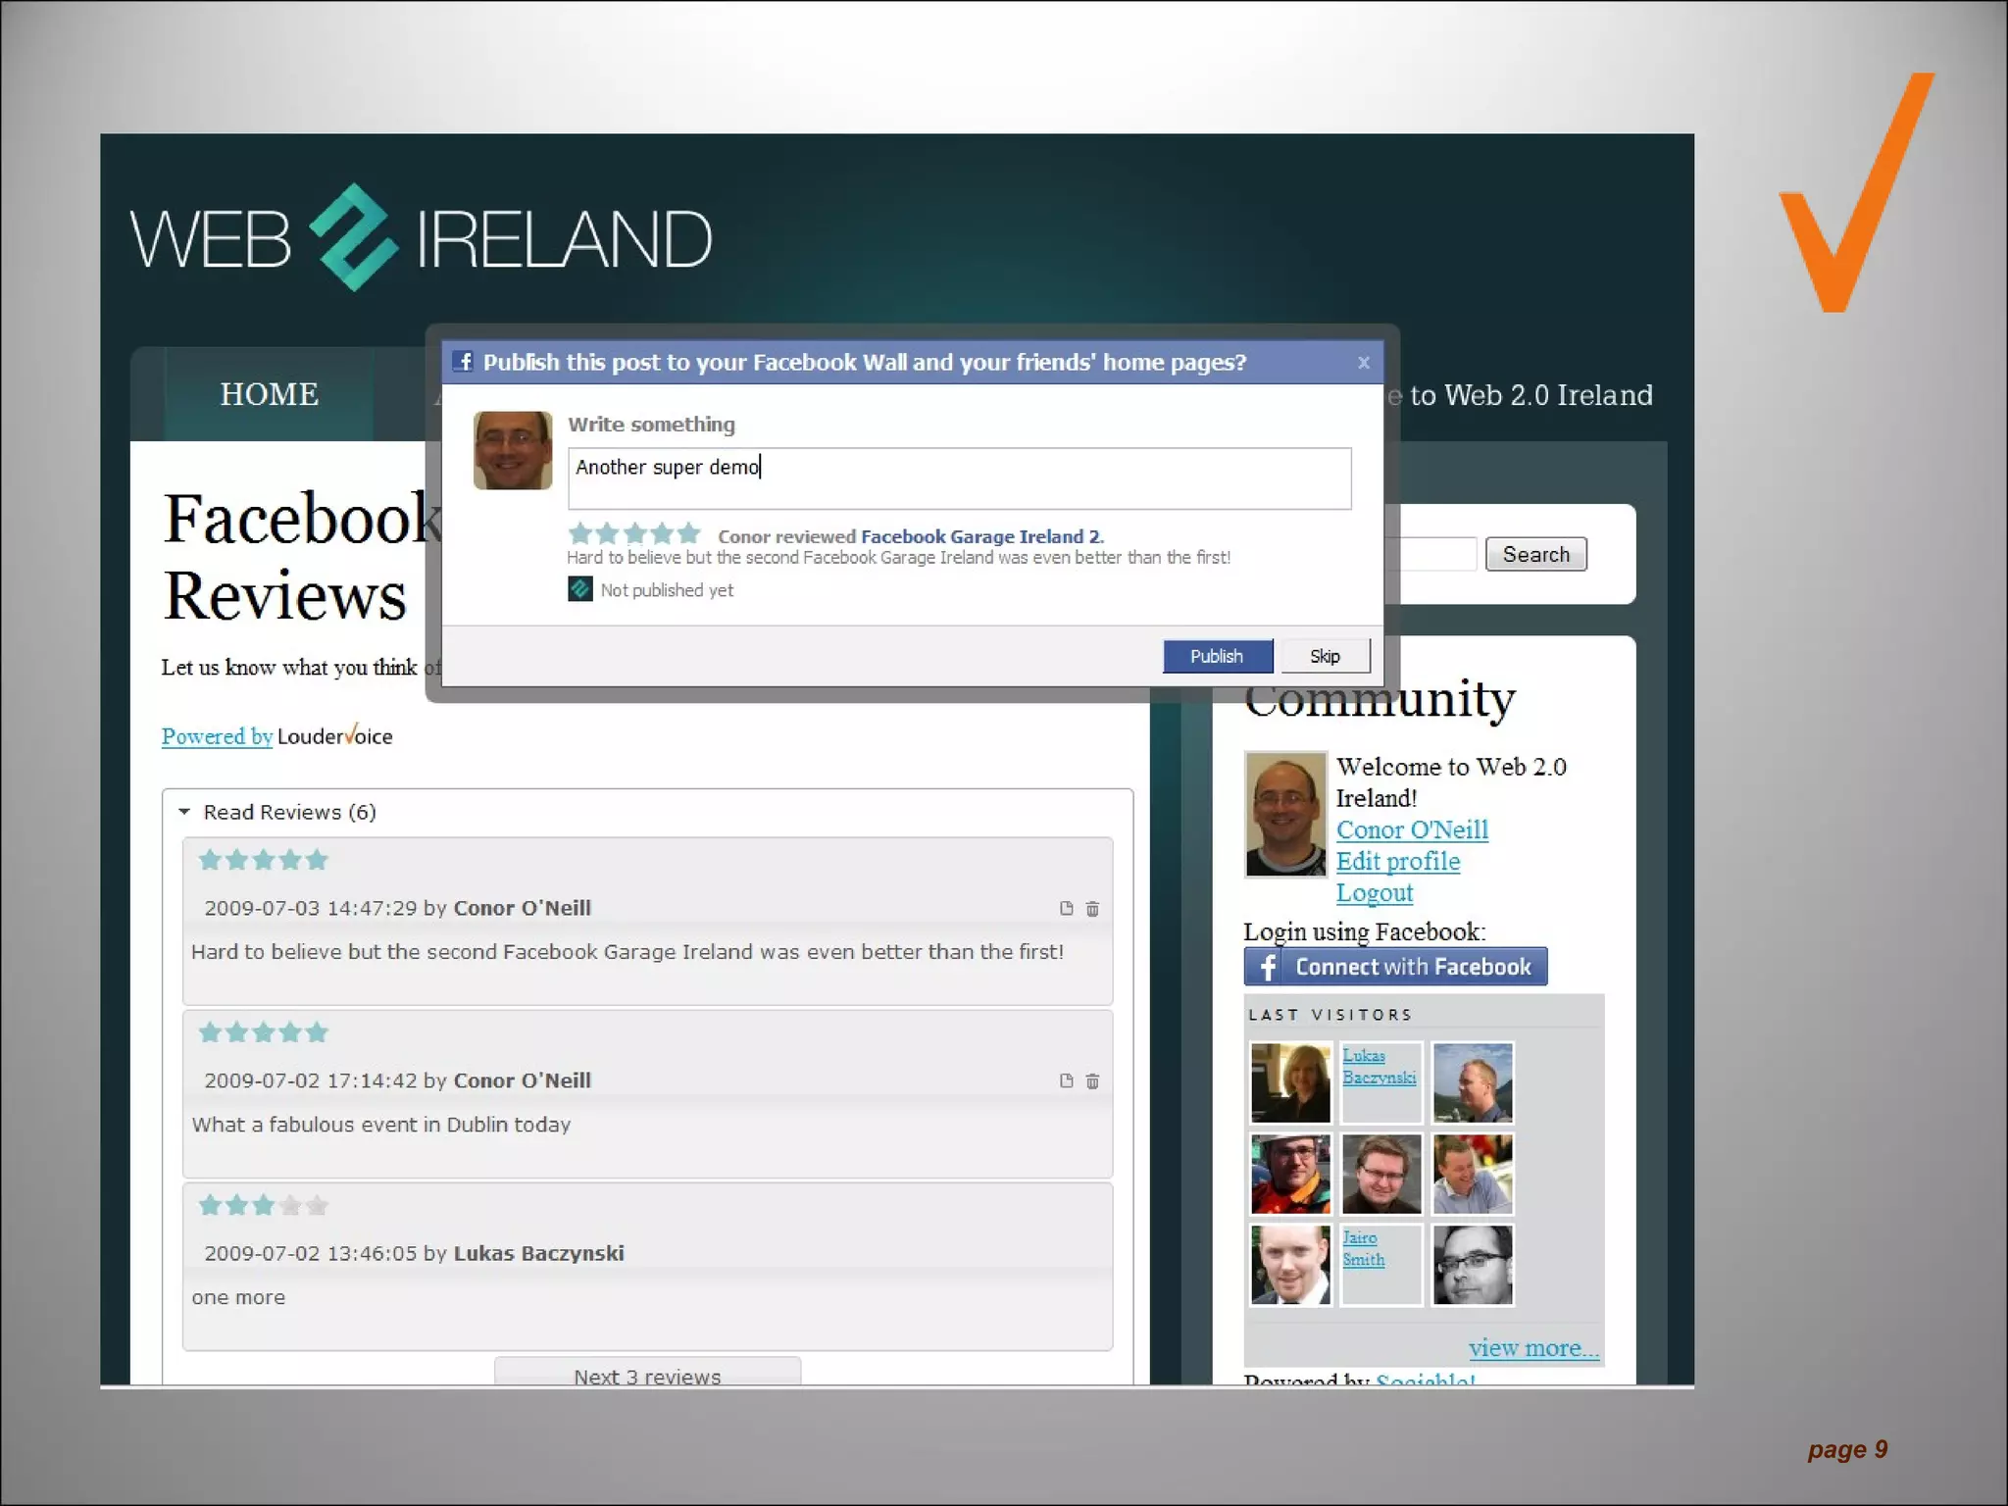Click the Facebook icon in dialog title
Image resolution: width=2008 pixels, height=1506 pixels.
465,362
